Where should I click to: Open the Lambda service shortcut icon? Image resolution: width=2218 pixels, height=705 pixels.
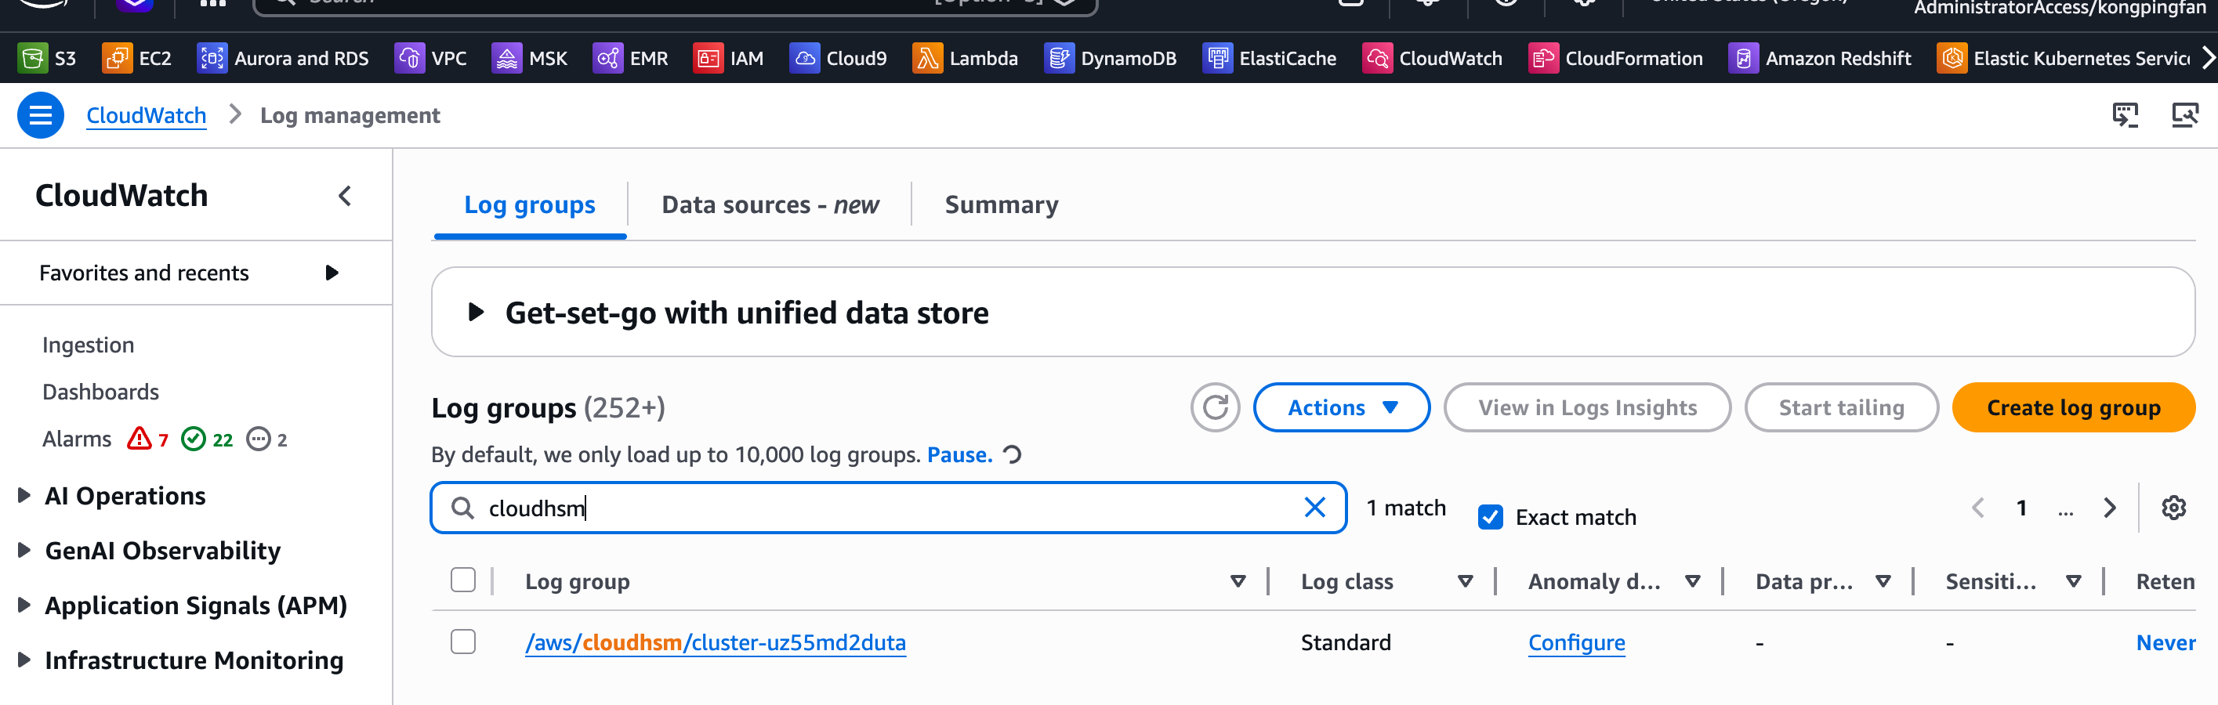(927, 59)
